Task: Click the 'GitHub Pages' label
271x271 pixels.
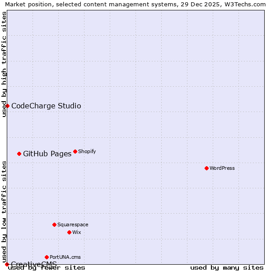Action: [47, 154]
